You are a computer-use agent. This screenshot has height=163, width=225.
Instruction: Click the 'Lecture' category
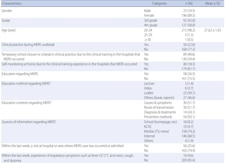[149, 84]
